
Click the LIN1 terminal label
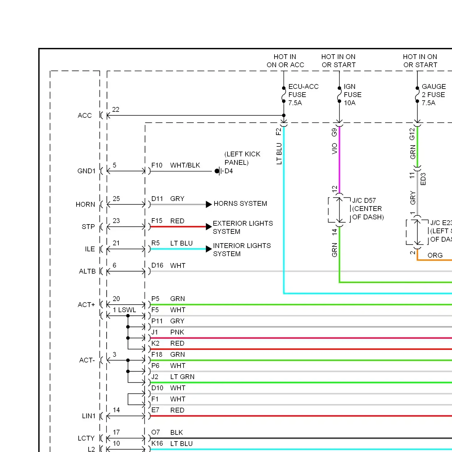coord(89,416)
